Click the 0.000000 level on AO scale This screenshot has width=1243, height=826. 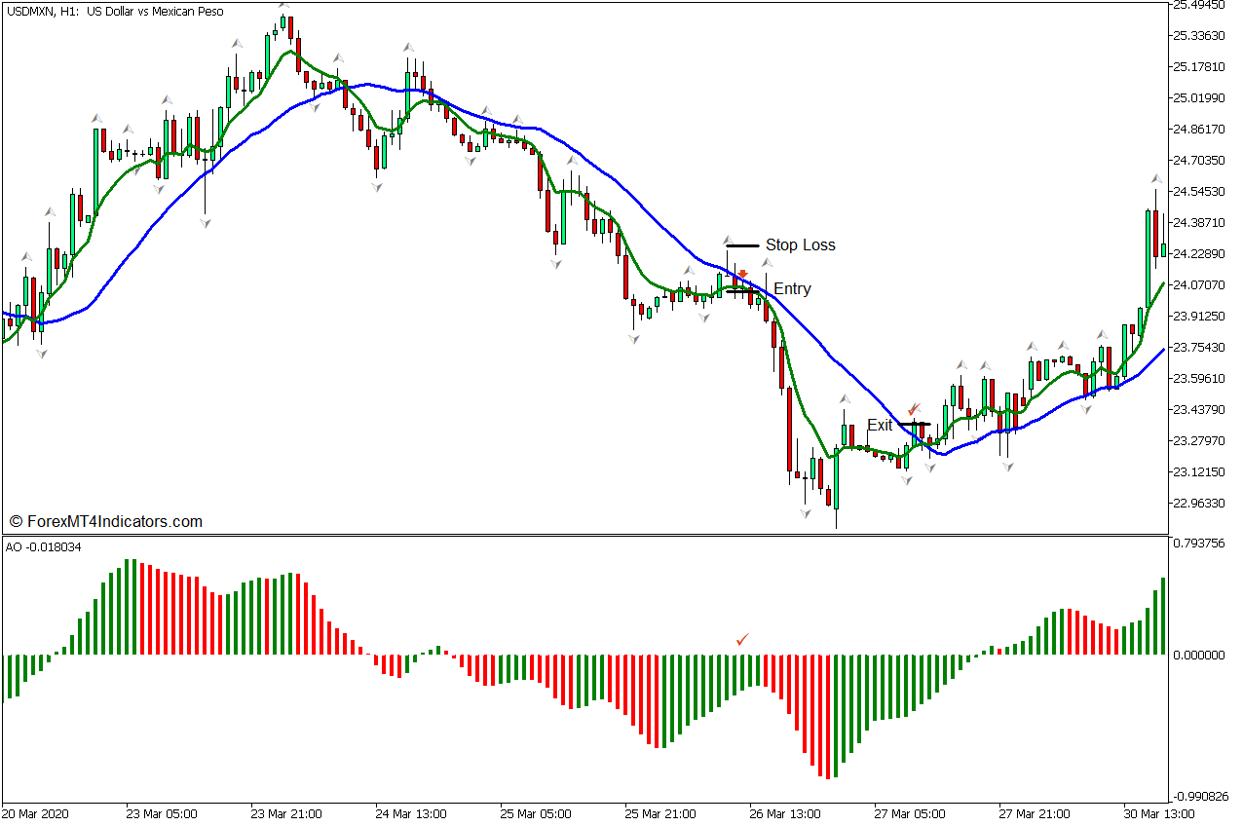click(x=1199, y=656)
